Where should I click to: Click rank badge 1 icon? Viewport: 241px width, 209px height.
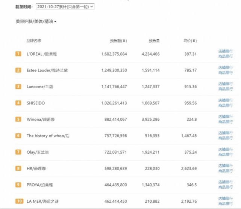click(18, 54)
